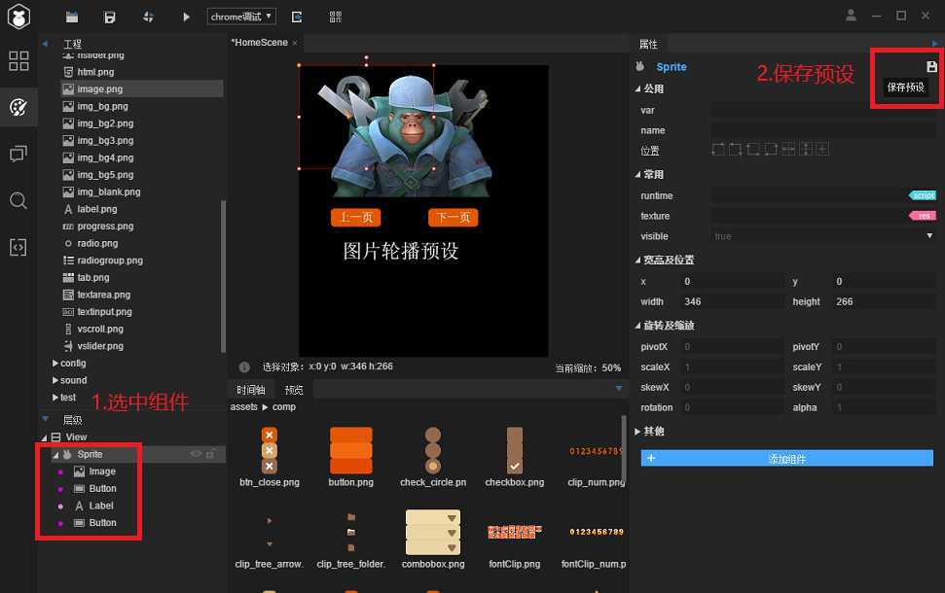Click the script tag on runtime field
The width and height of the screenshot is (945, 593).
[923, 195]
